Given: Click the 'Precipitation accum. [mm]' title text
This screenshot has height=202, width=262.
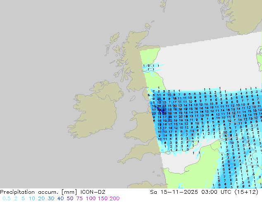Looking at the screenshot, I should (x=38, y=192).
